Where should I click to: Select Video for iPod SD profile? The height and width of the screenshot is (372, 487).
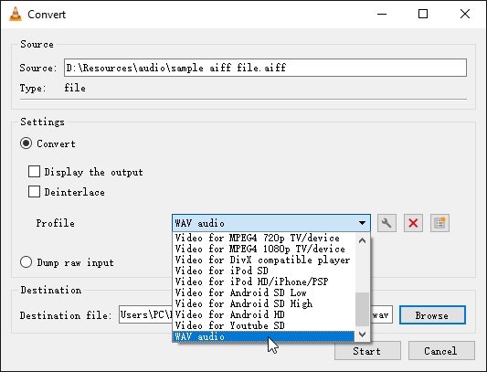tap(263, 271)
